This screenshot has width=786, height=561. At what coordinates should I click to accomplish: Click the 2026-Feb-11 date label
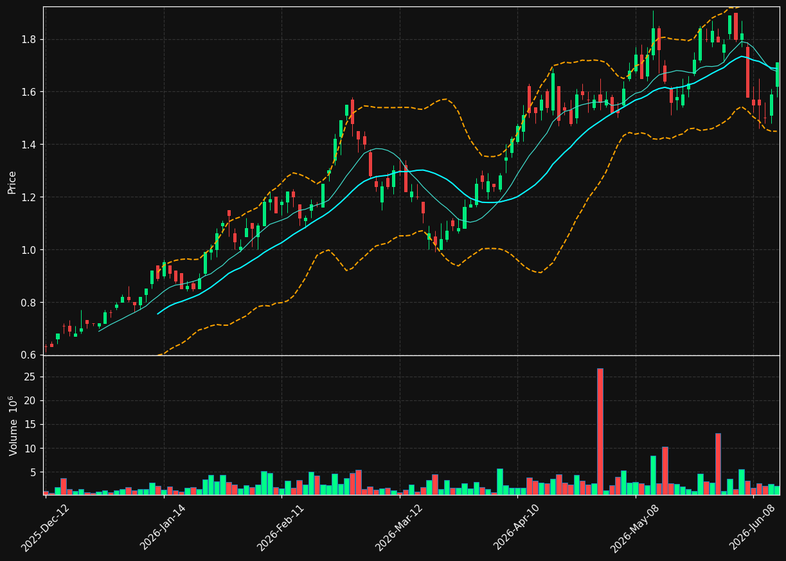[x=281, y=528]
